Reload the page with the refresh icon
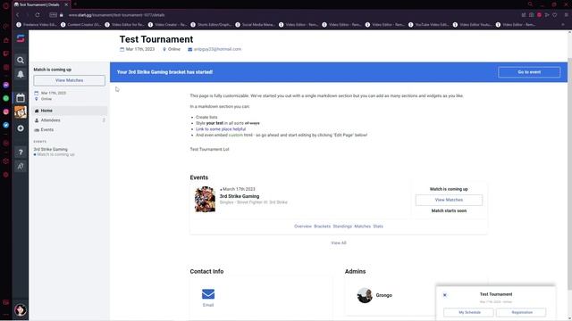This screenshot has height=321, width=572. 38,15
